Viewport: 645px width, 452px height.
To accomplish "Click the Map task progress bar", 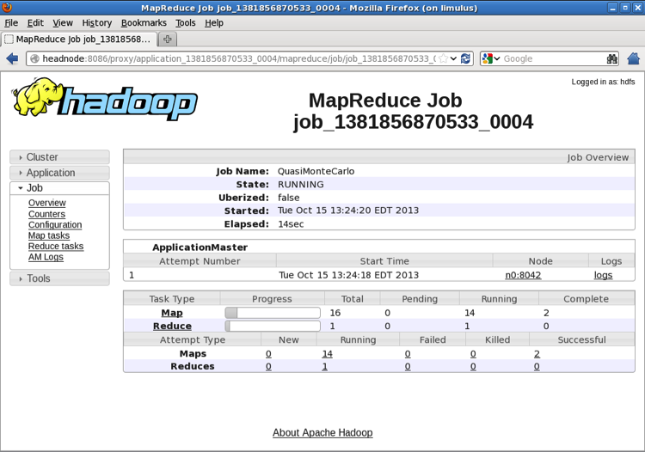I will coord(272,313).
